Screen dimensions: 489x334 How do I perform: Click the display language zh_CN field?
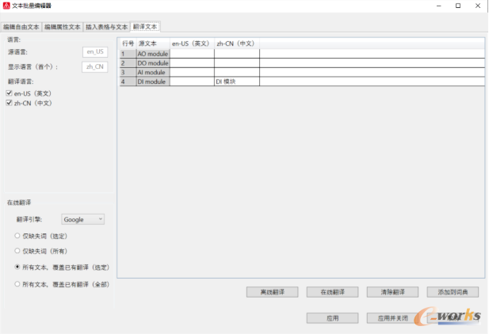tap(95, 66)
